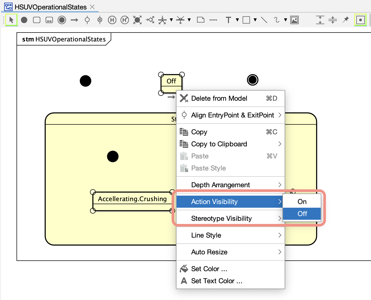
Task: Select the image insert tool
Action: coord(294,20)
